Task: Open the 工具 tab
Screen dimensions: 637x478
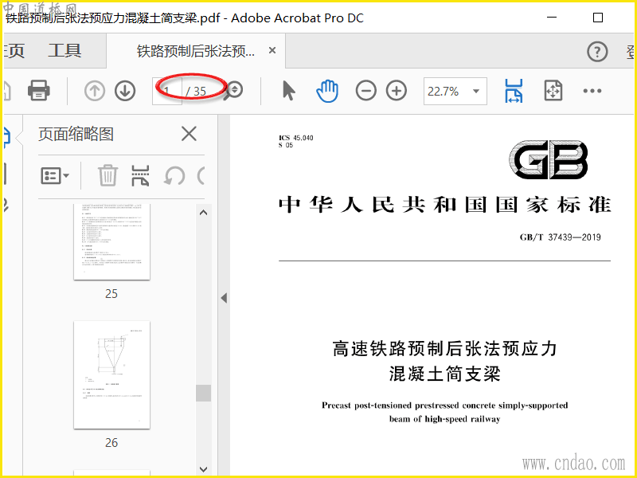Action: tap(64, 51)
